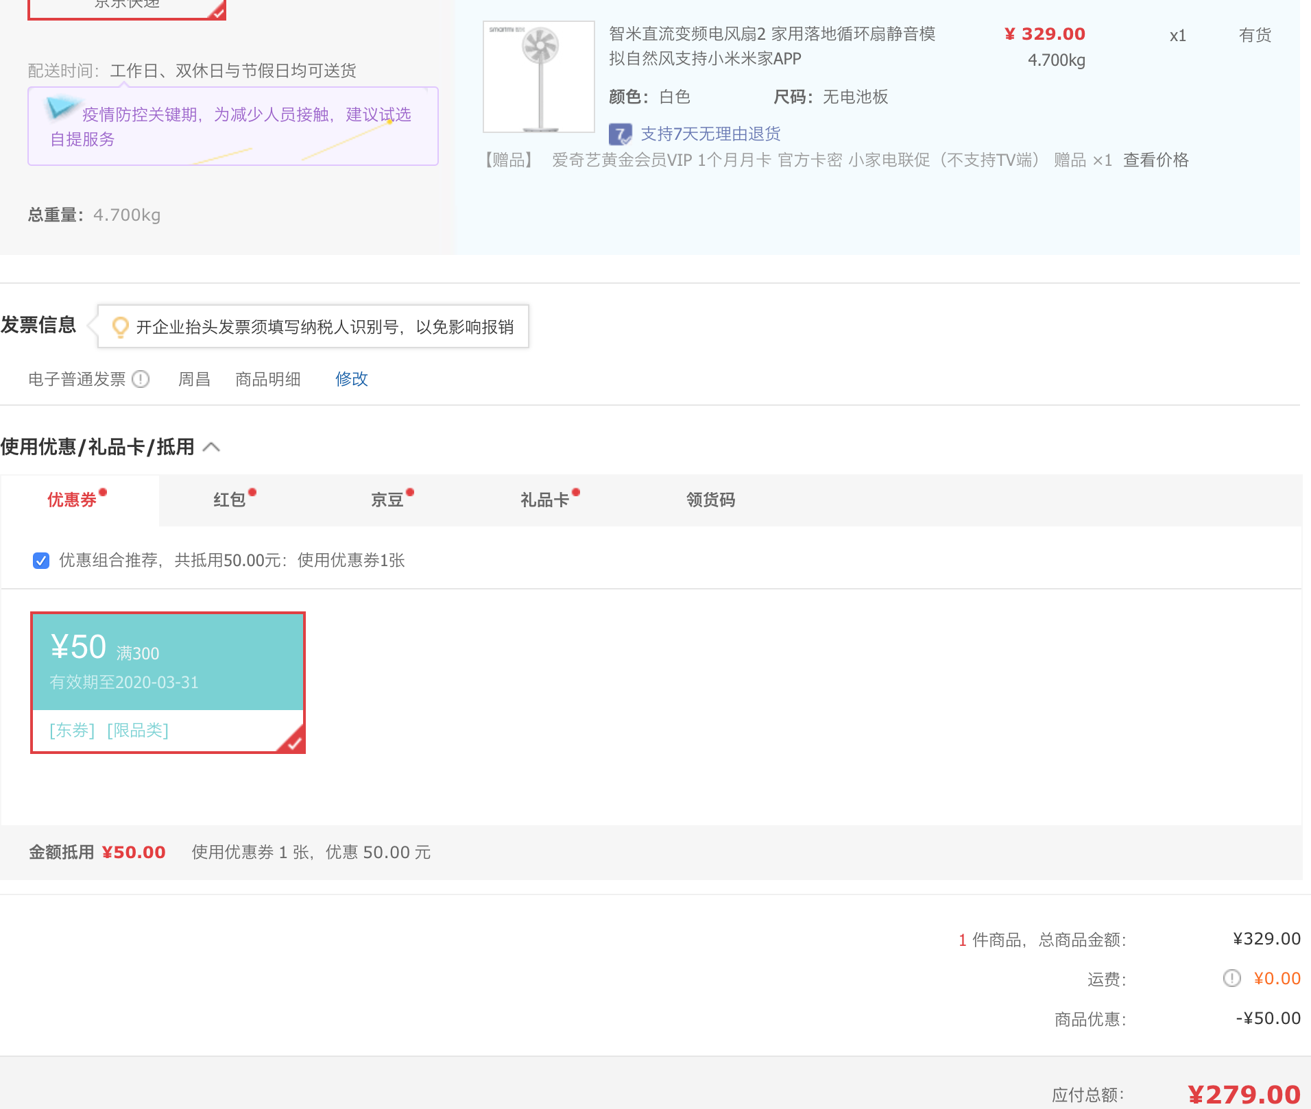Click the 商品优惠 -¥50.00 value

[x=1268, y=1019]
